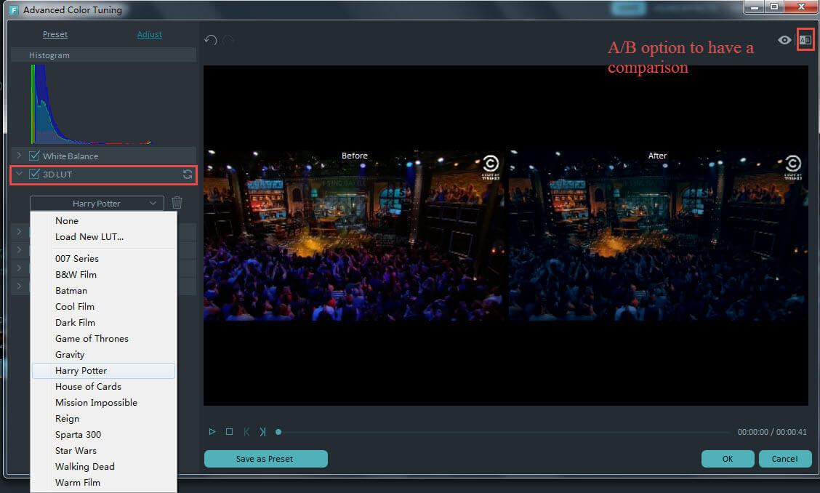820x493 pixels.
Task: Uncheck the White Balance checkbox
Action: tap(33, 156)
